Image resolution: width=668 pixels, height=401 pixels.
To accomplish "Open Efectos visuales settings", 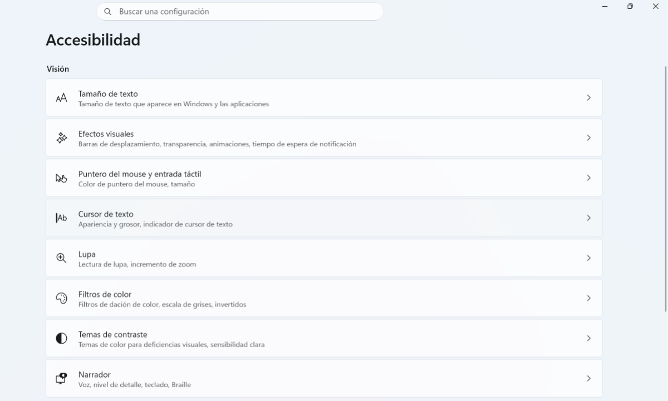I will tap(324, 138).
